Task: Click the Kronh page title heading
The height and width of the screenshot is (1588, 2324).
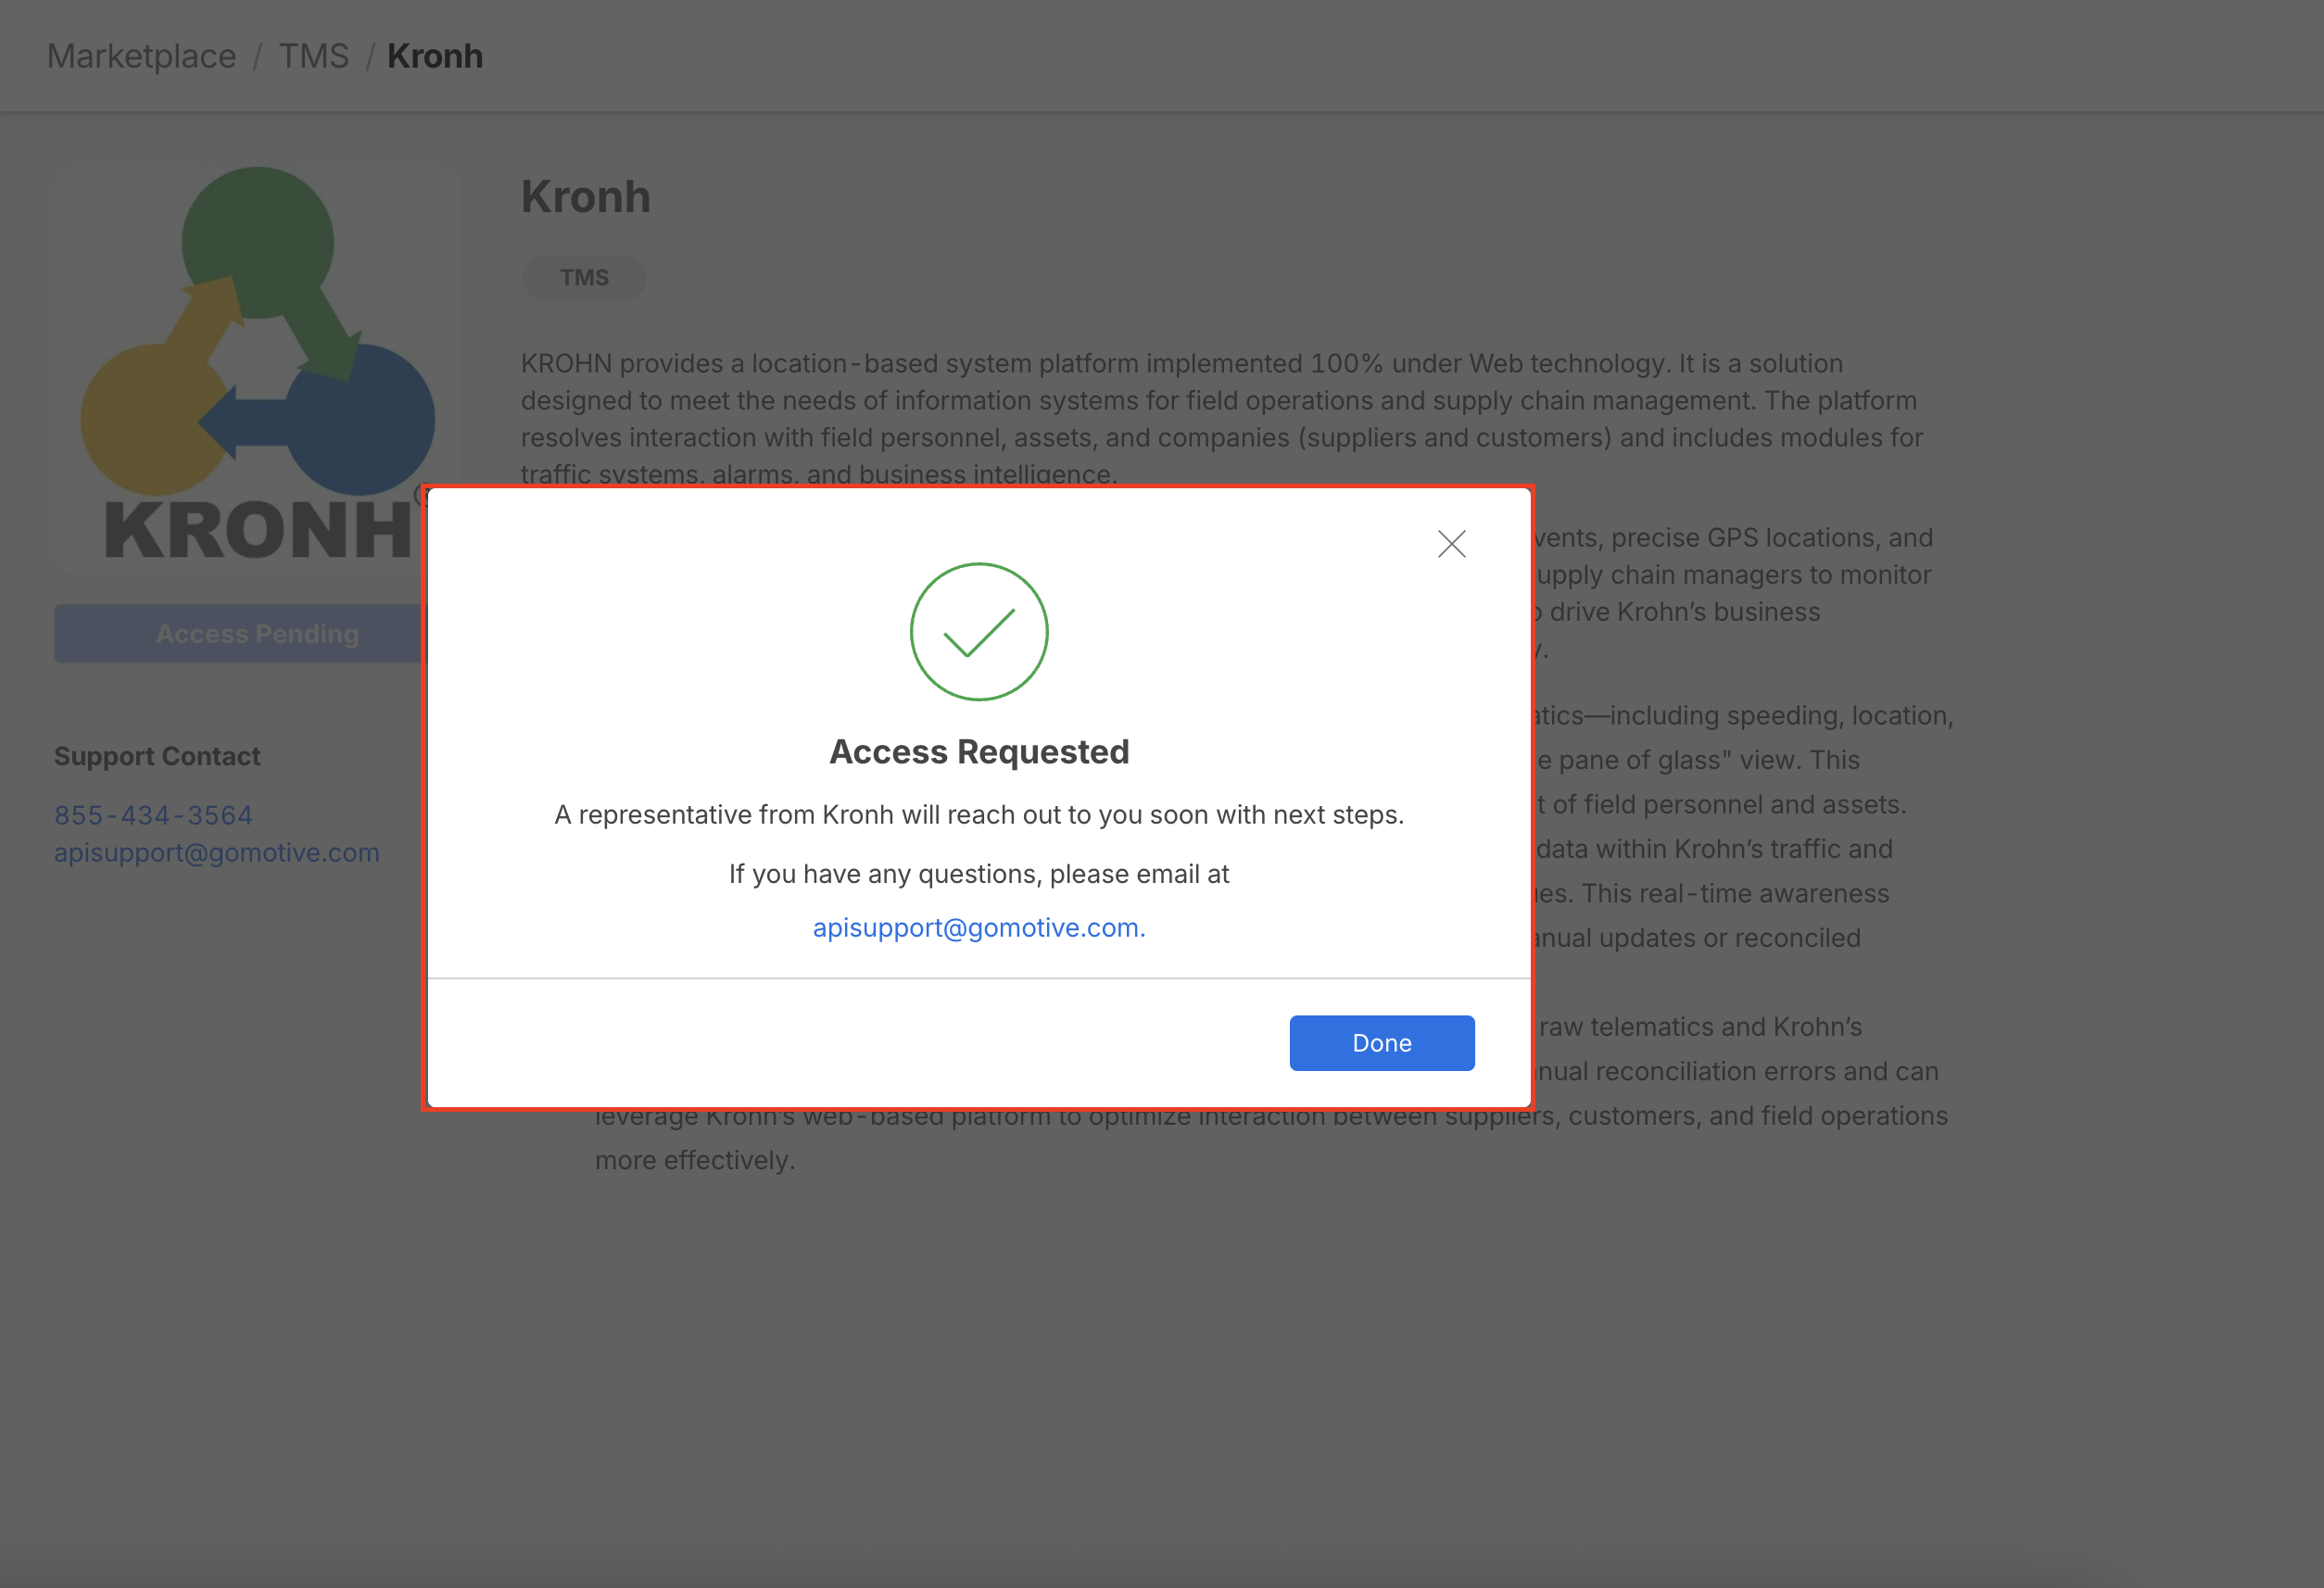Action: click(585, 197)
